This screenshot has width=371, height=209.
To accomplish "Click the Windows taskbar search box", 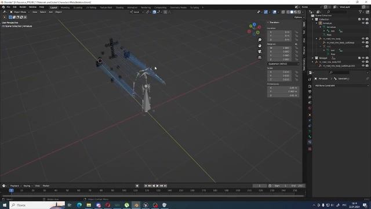I will click(37, 205).
